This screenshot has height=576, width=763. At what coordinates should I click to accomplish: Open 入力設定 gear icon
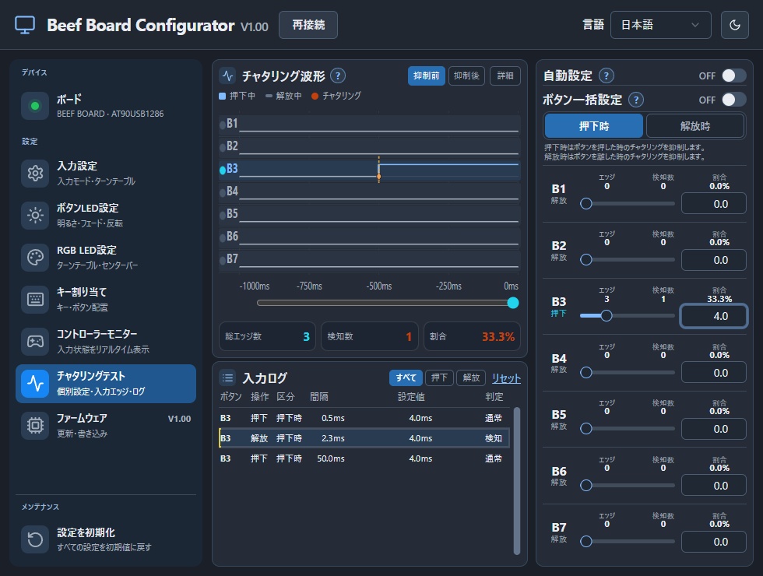coord(35,173)
